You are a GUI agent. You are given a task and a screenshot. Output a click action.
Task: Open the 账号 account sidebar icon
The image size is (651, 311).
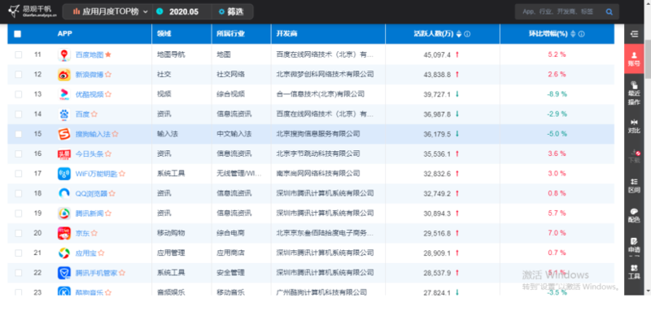point(634,58)
